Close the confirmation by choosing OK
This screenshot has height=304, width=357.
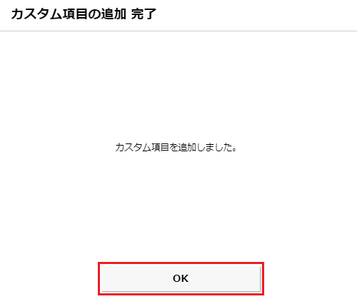click(x=181, y=278)
